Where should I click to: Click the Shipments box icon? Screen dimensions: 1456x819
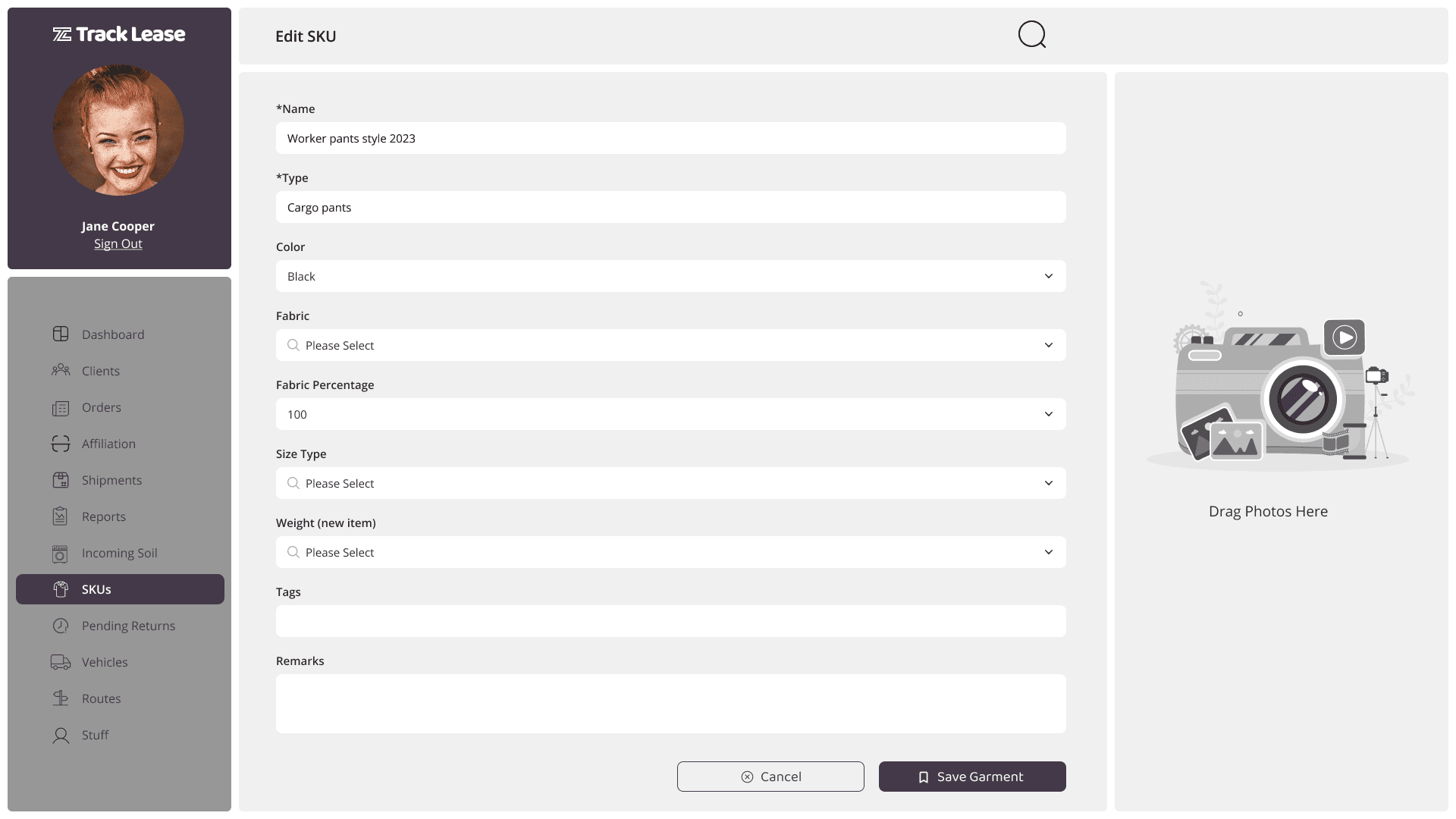point(61,480)
